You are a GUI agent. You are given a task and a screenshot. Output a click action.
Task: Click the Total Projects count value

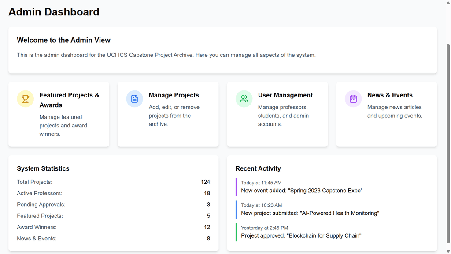[x=205, y=182]
